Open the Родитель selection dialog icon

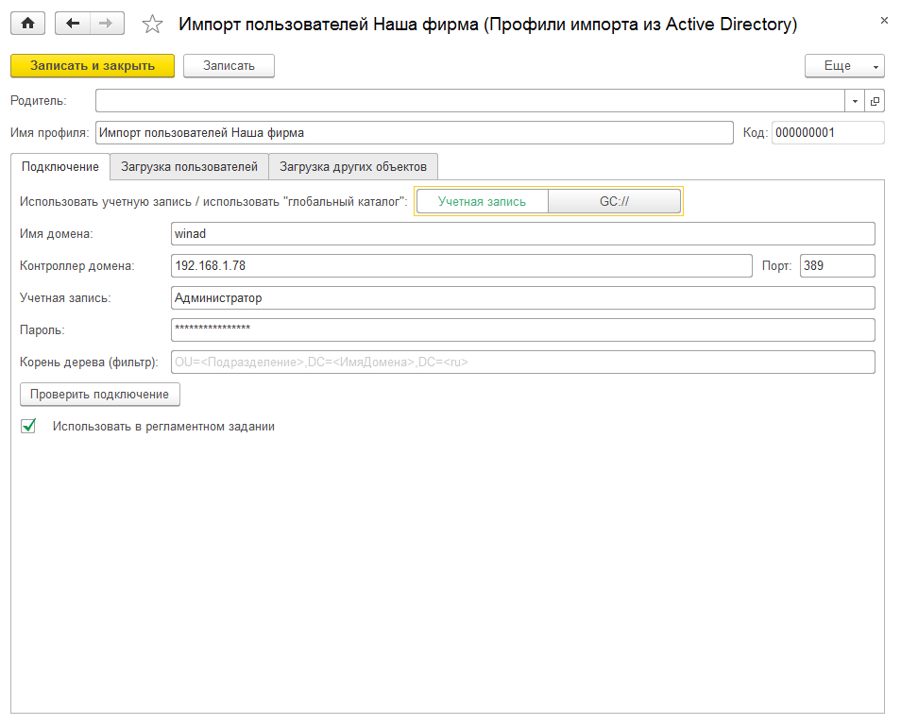point(875,99)
